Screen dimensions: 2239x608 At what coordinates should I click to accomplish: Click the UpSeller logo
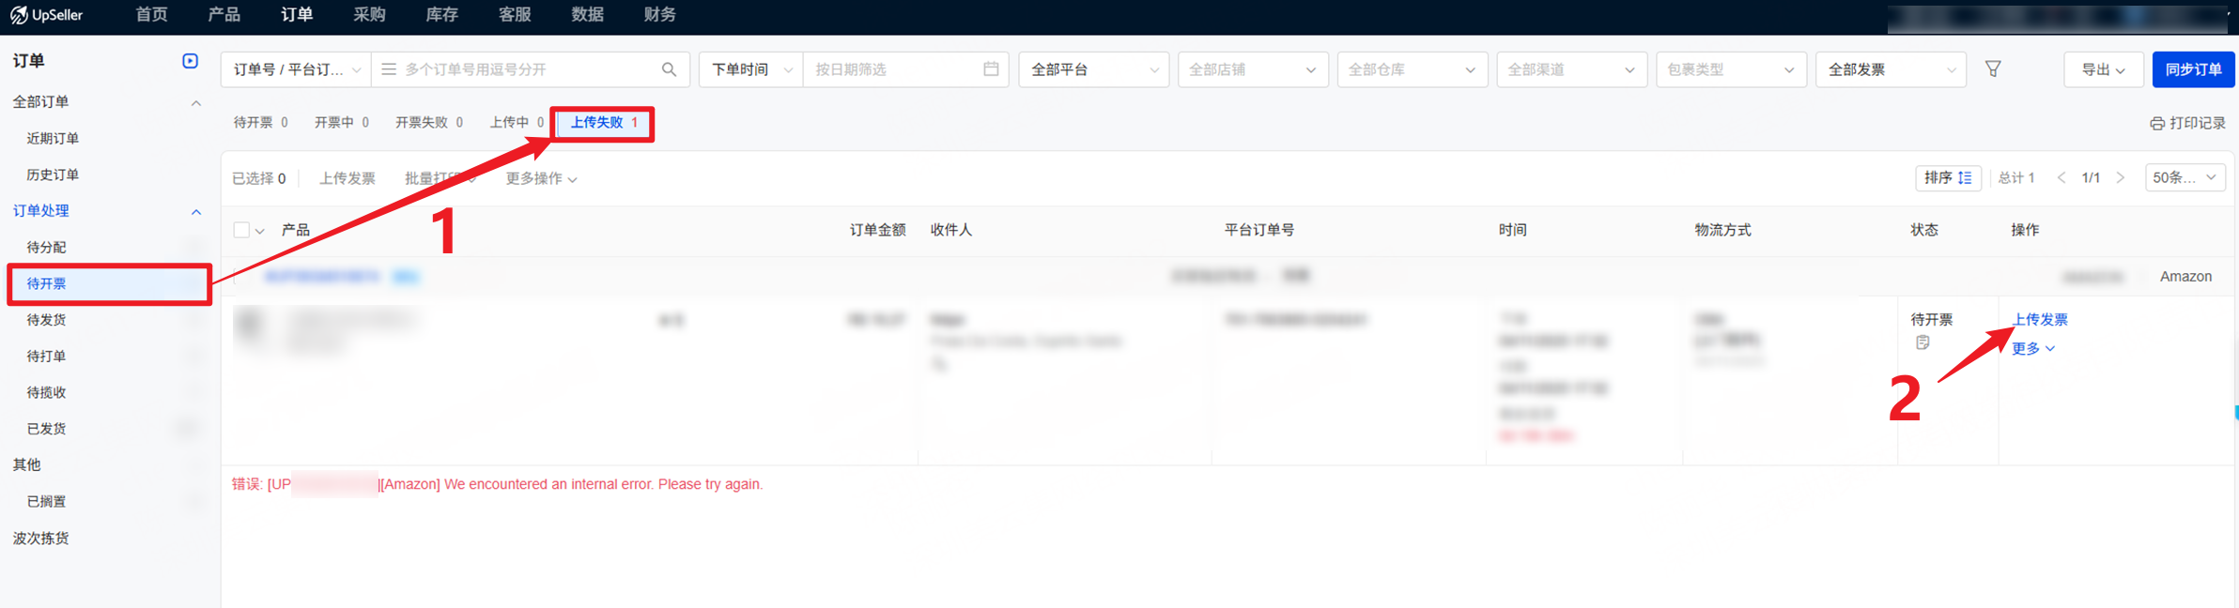[x=47, y=15]
